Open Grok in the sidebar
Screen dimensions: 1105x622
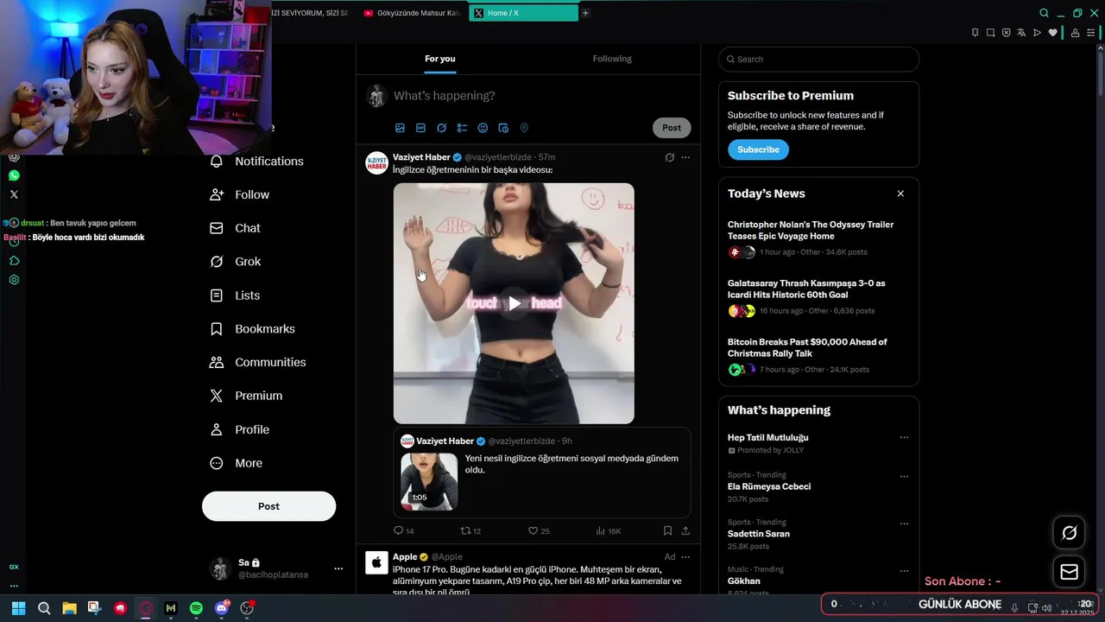(x=236, y=262)
